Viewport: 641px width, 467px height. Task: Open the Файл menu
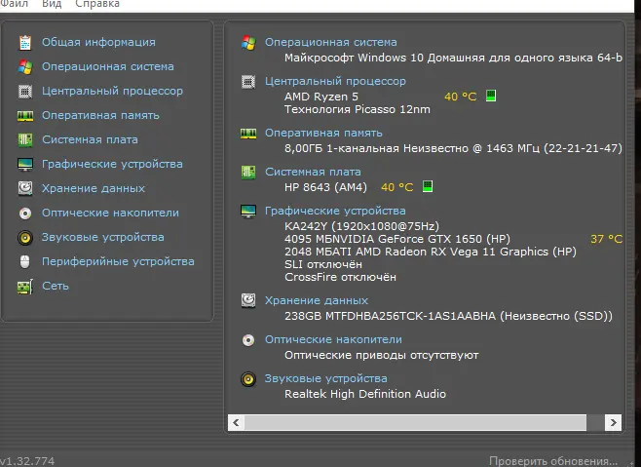tap(14, 4)
